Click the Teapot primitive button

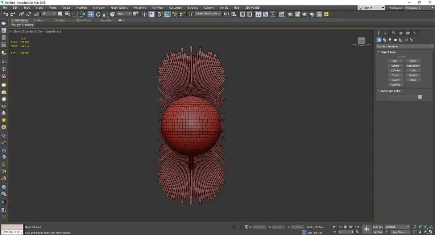(x=395, y=80)
